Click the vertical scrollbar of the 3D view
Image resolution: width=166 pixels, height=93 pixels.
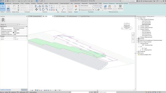135,53
